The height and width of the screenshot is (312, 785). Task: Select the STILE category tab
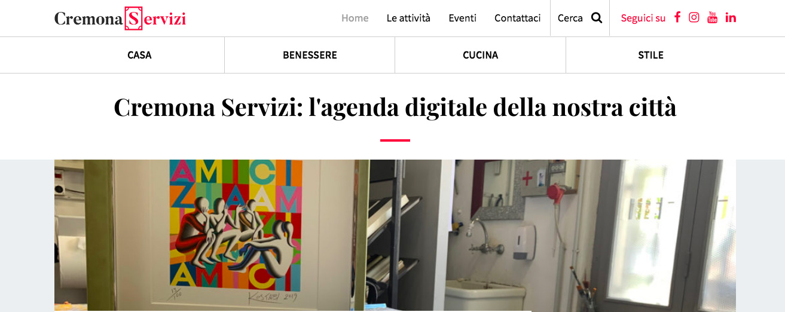651,55
